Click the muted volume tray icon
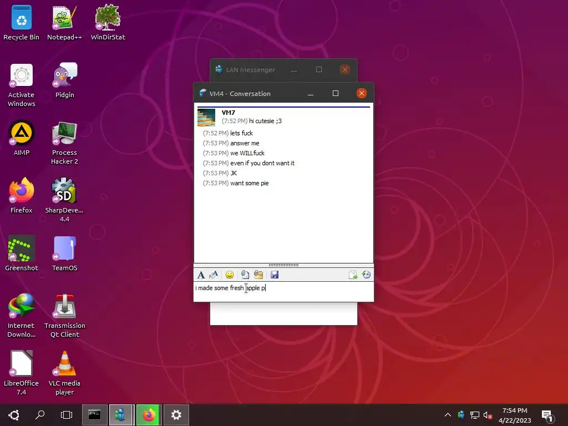 488,415
